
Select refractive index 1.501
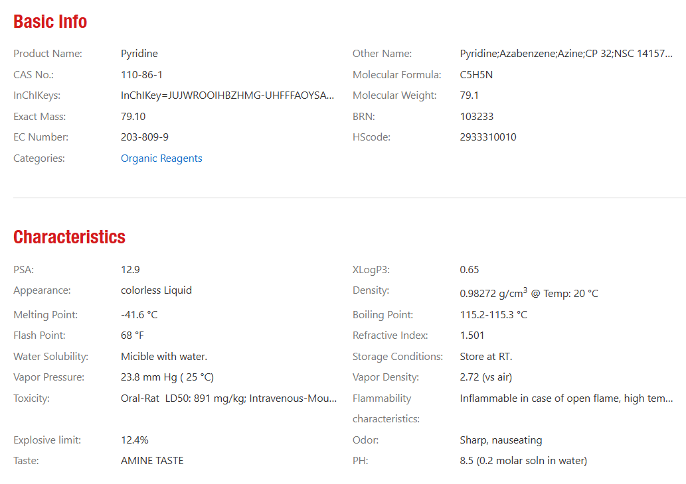pos(472,335)
